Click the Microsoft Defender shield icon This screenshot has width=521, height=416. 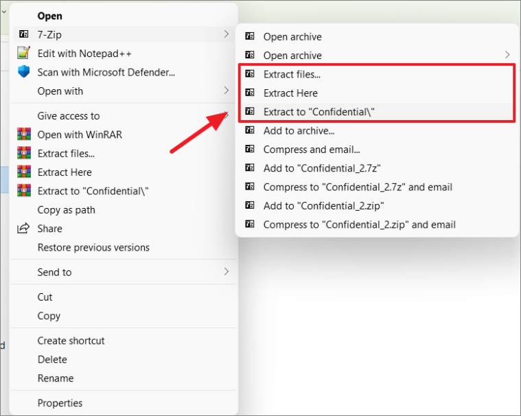[x=23, y=72]
